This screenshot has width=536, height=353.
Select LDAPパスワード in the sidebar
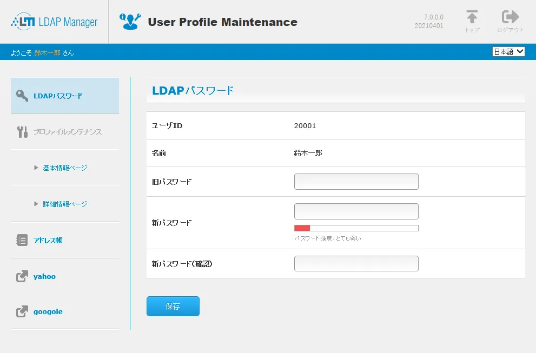pos(65,95)
